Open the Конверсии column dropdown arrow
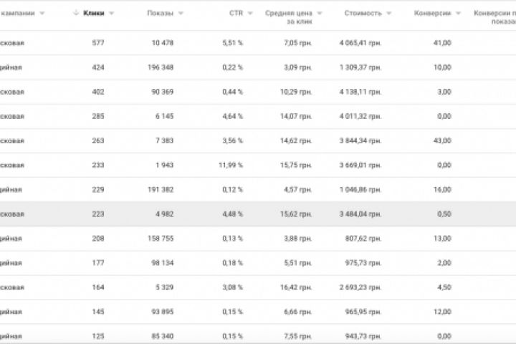 tap(459, 14)
